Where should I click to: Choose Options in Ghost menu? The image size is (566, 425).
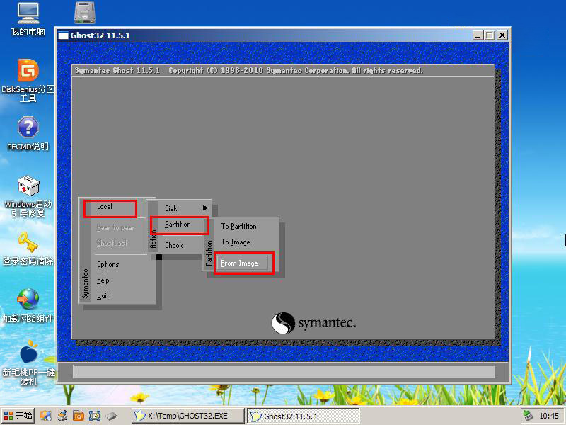point(108,264)
